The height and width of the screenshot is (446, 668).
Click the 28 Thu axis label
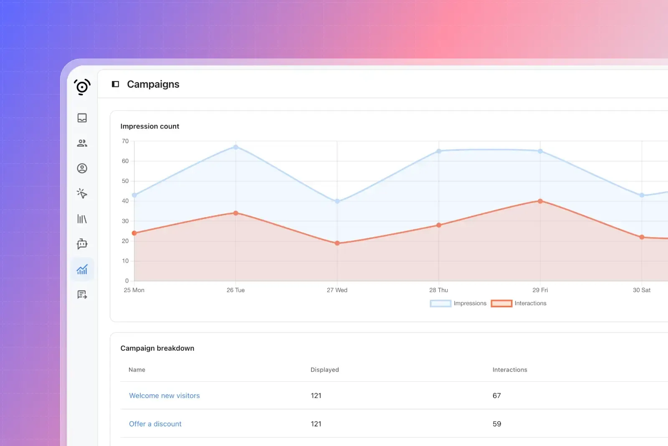coord(439,290)
